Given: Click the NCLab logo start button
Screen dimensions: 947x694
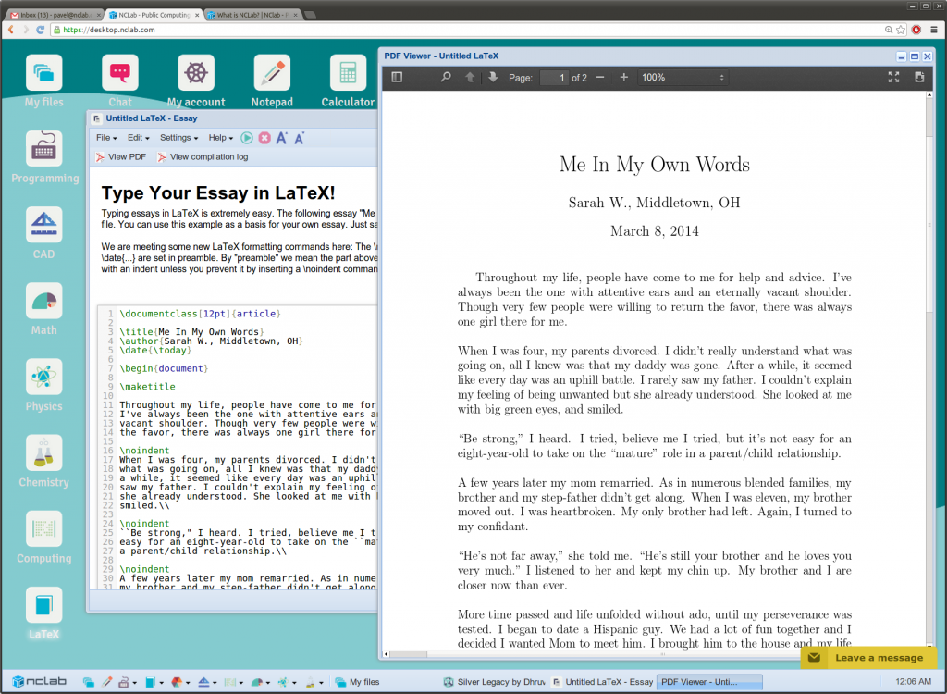Looking at the screenshot, I should click(39, 681).
